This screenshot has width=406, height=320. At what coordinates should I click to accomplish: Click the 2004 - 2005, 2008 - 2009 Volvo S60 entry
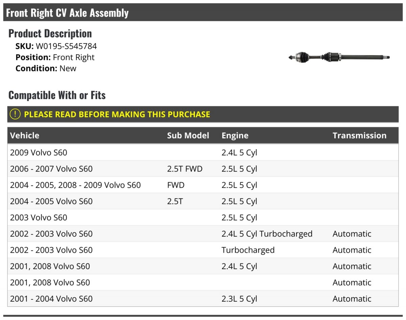(75, 185)
